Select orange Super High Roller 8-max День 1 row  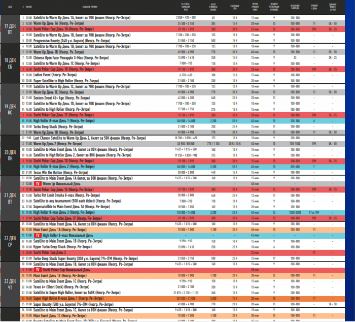[183, 299]
